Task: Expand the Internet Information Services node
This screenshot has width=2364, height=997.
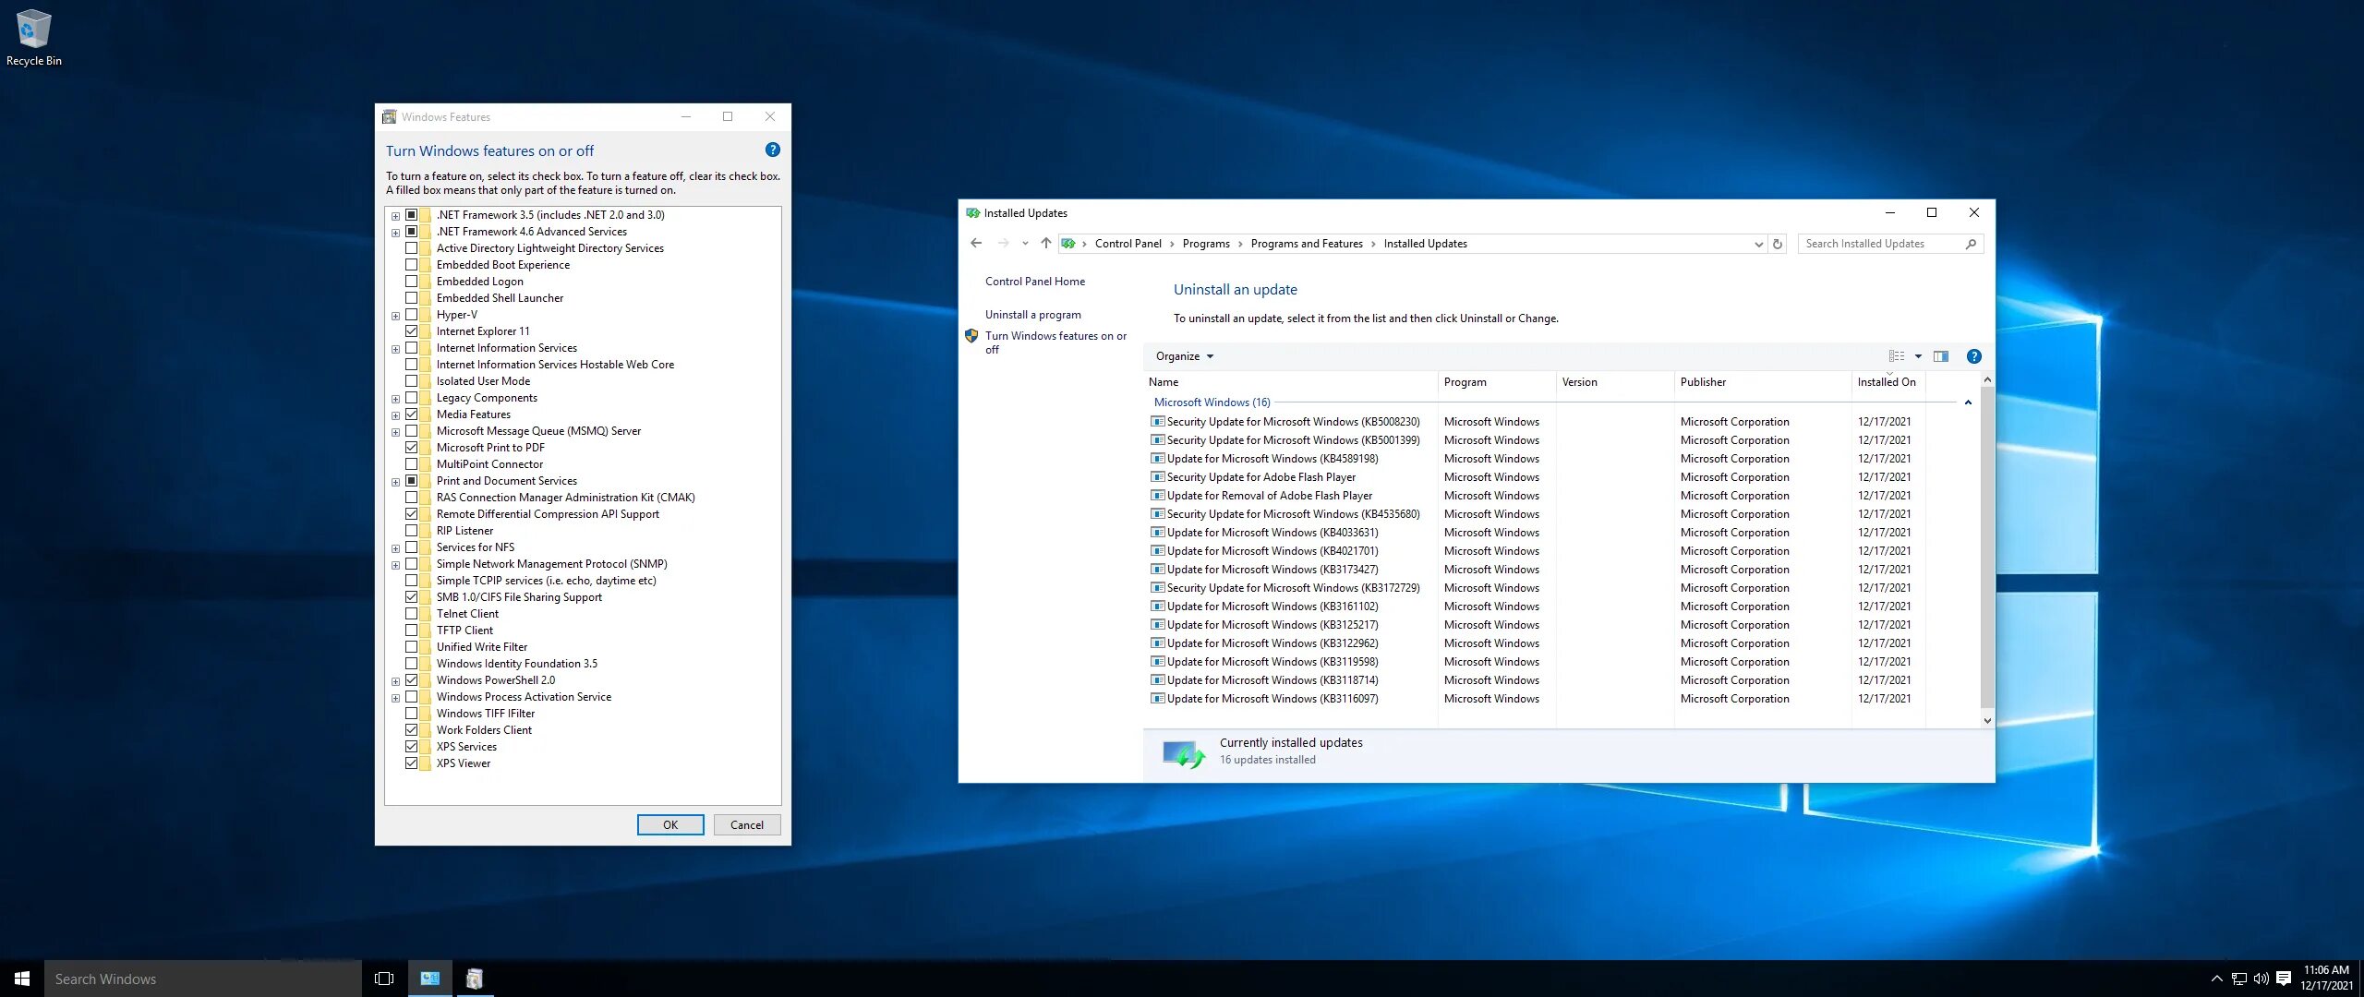Action: (395, 348)
